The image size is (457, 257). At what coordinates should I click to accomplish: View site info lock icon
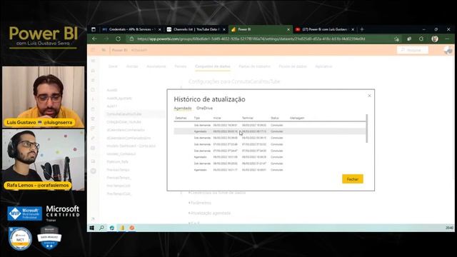(x=131, y=39)
